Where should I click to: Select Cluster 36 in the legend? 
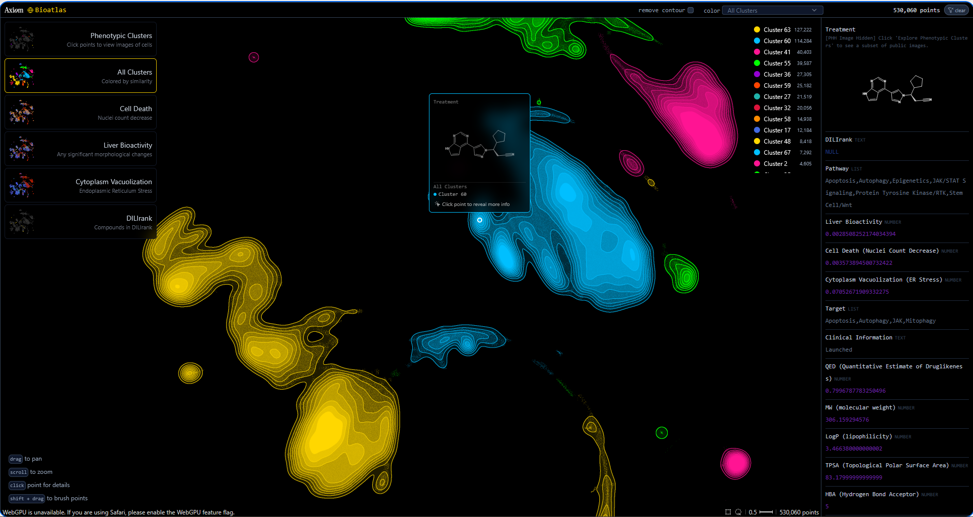tap(783, 75)
